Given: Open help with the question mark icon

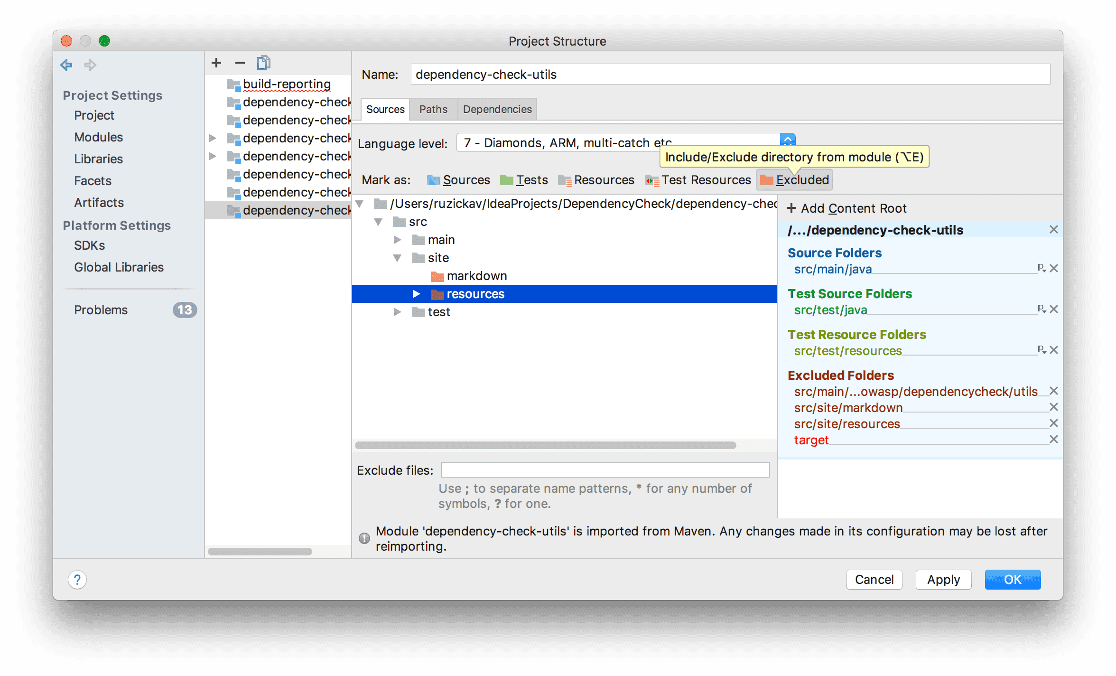Looking at the screenshot, I should [77, 580].
